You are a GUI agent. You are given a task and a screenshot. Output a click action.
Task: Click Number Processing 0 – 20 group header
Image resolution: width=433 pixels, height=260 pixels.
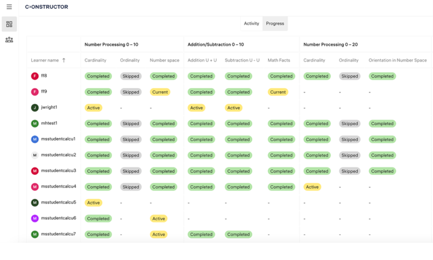point(330,44)
